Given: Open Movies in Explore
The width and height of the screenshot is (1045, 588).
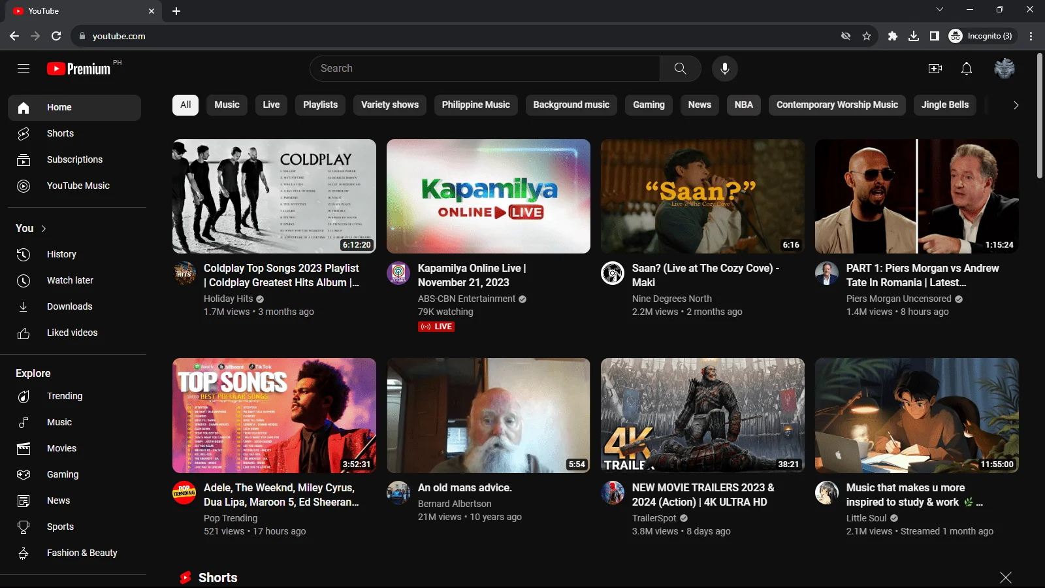Looking at the screenshot, I should 74,448.
